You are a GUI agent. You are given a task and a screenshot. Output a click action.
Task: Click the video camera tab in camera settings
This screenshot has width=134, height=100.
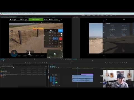[51, 30]
